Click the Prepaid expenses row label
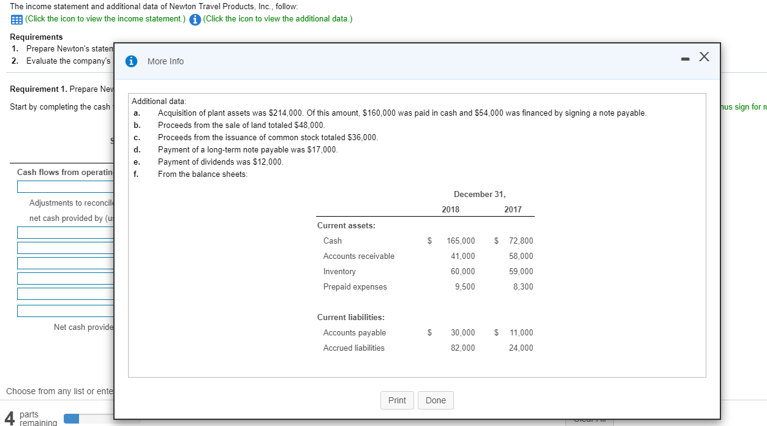The width and height of the screenshot is (767, 426). (x=355, y=287)
